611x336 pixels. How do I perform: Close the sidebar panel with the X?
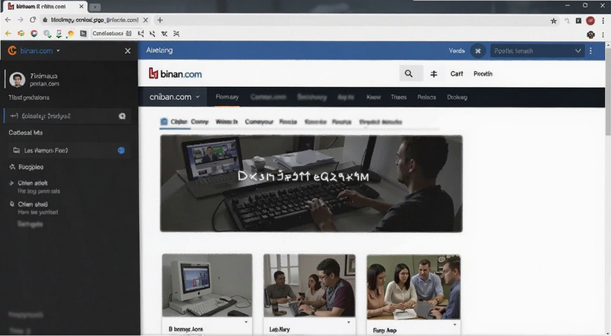click(128, 50)
